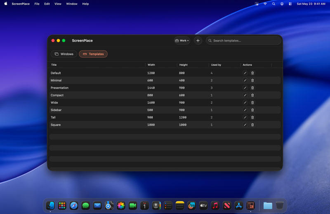Open Safari from the Dock
This screenshot has height=214, width=330.
tap(74, 205)
